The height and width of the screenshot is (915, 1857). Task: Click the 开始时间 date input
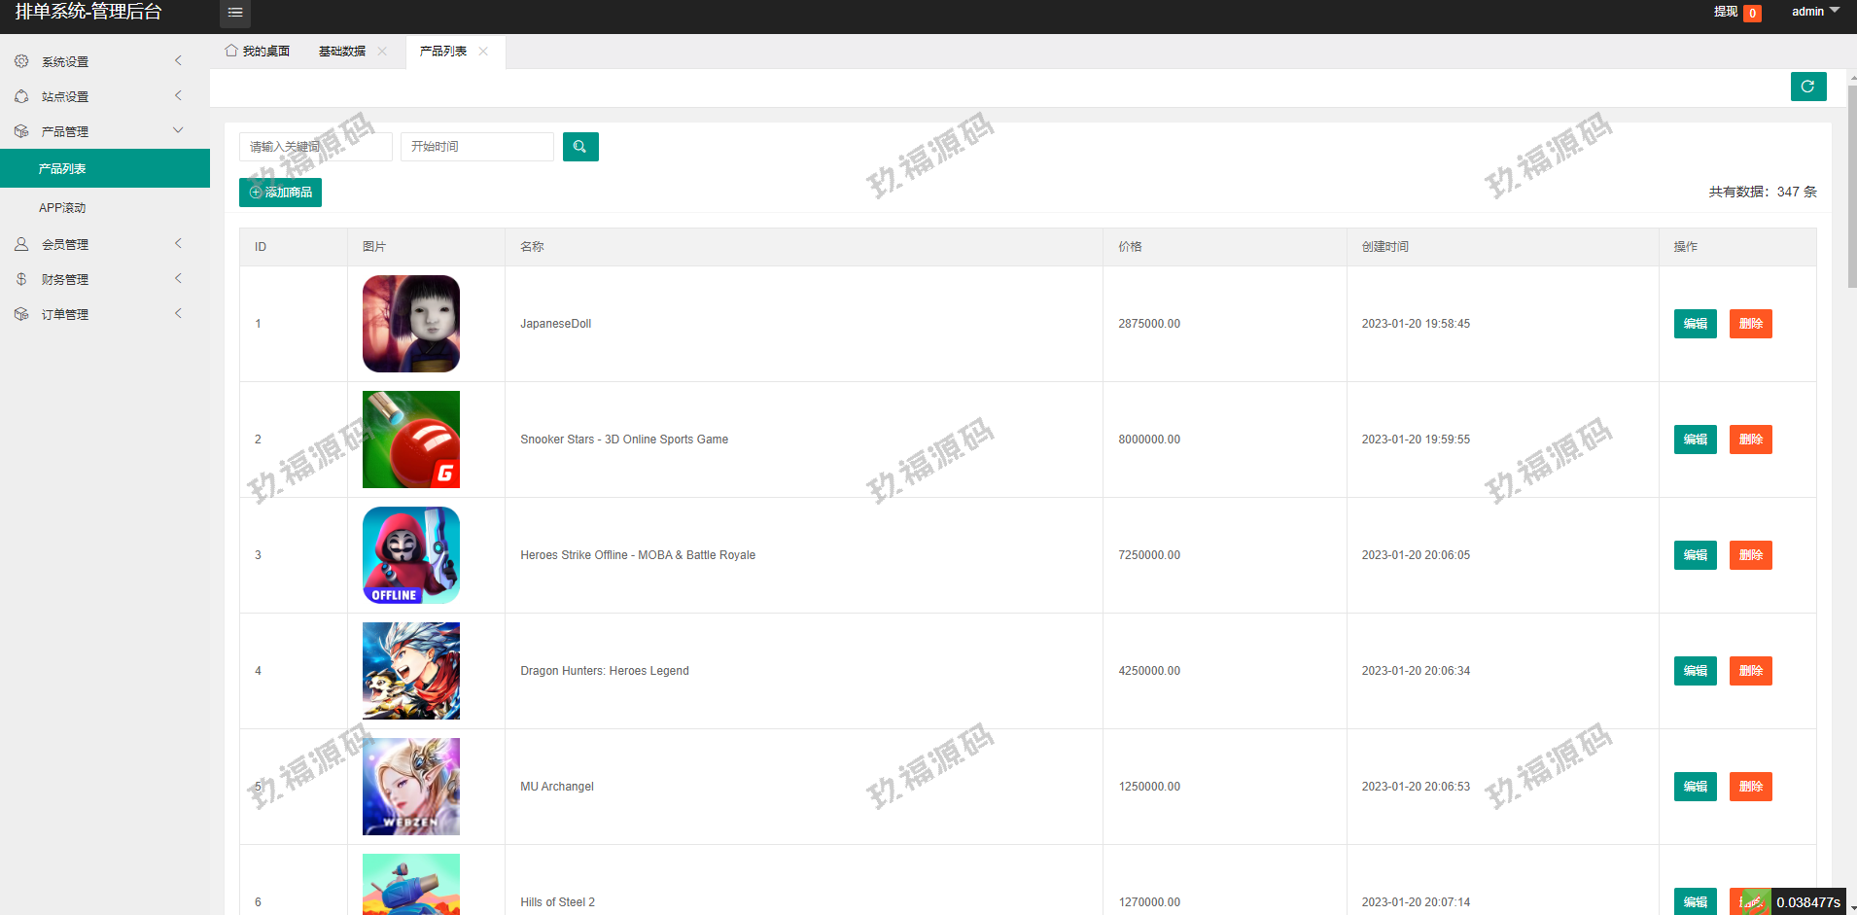click(476, 147)
